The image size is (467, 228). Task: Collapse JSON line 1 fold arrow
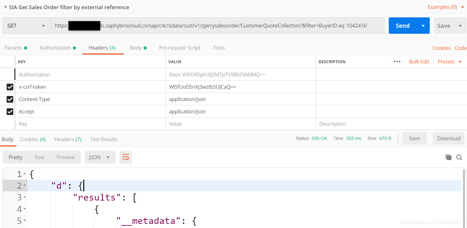click(25, 174)
